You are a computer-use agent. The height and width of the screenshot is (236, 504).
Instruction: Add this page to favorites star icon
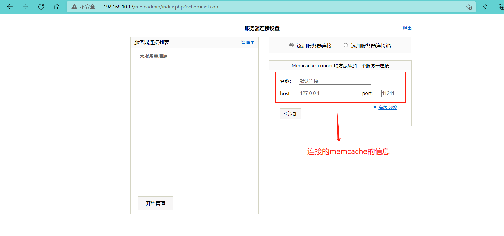click(469, 7)
